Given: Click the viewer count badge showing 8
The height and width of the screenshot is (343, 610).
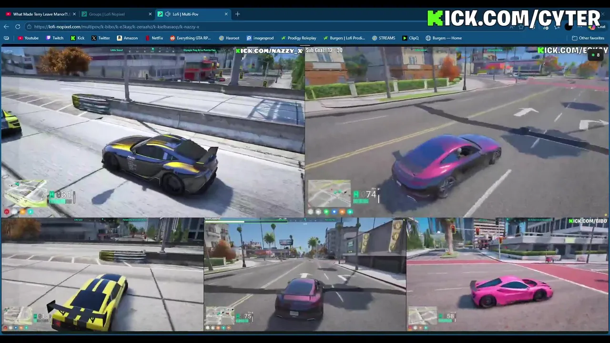Looking at the screenshot, I should (595, 55).
